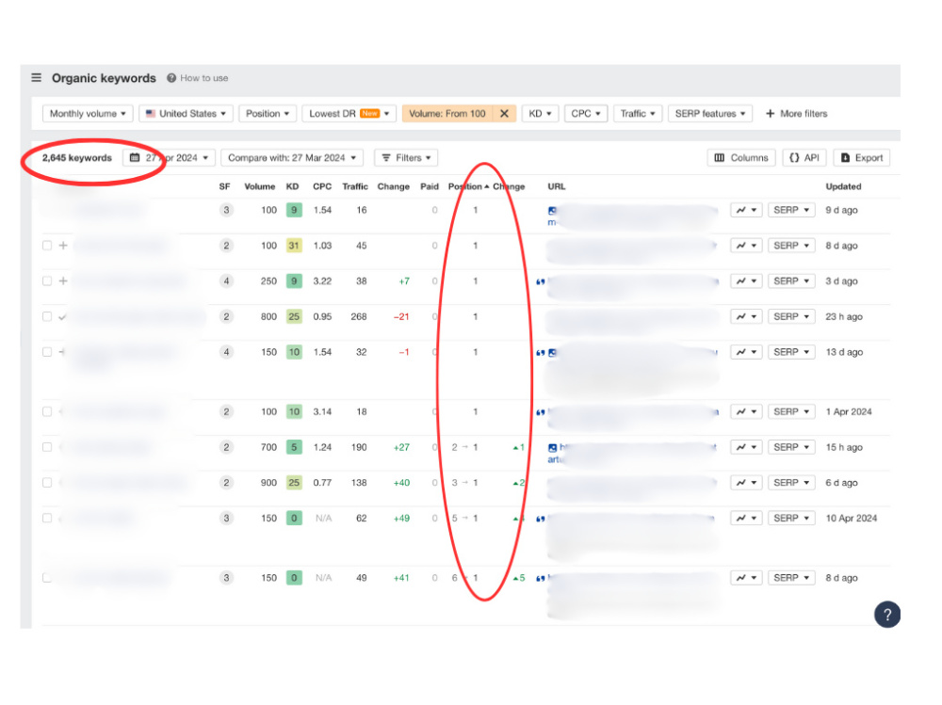The height and width of the screenshot is (705, 942).
Task: Open the trend chart button in the 9 d ago row
Action: coord(747,210)
